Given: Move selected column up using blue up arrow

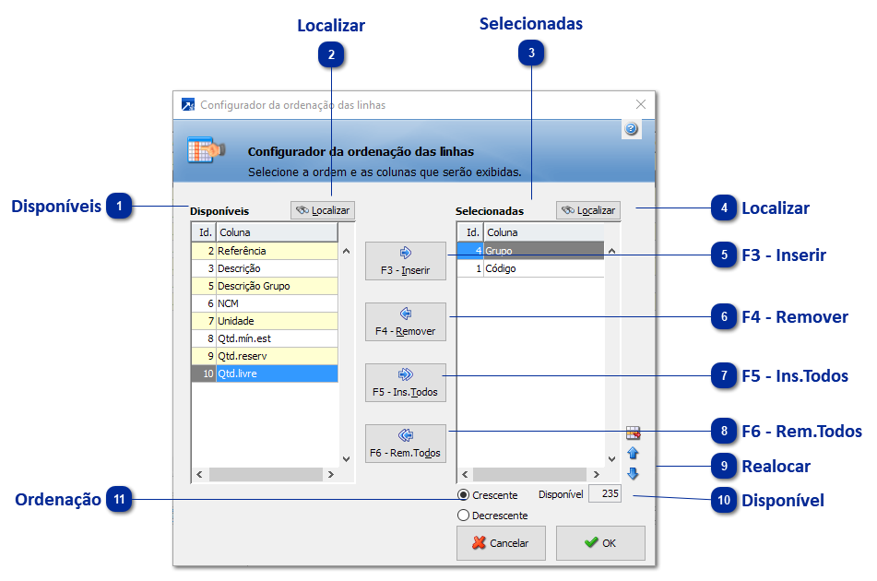Looking at the screenshot, I should [634, 454].
